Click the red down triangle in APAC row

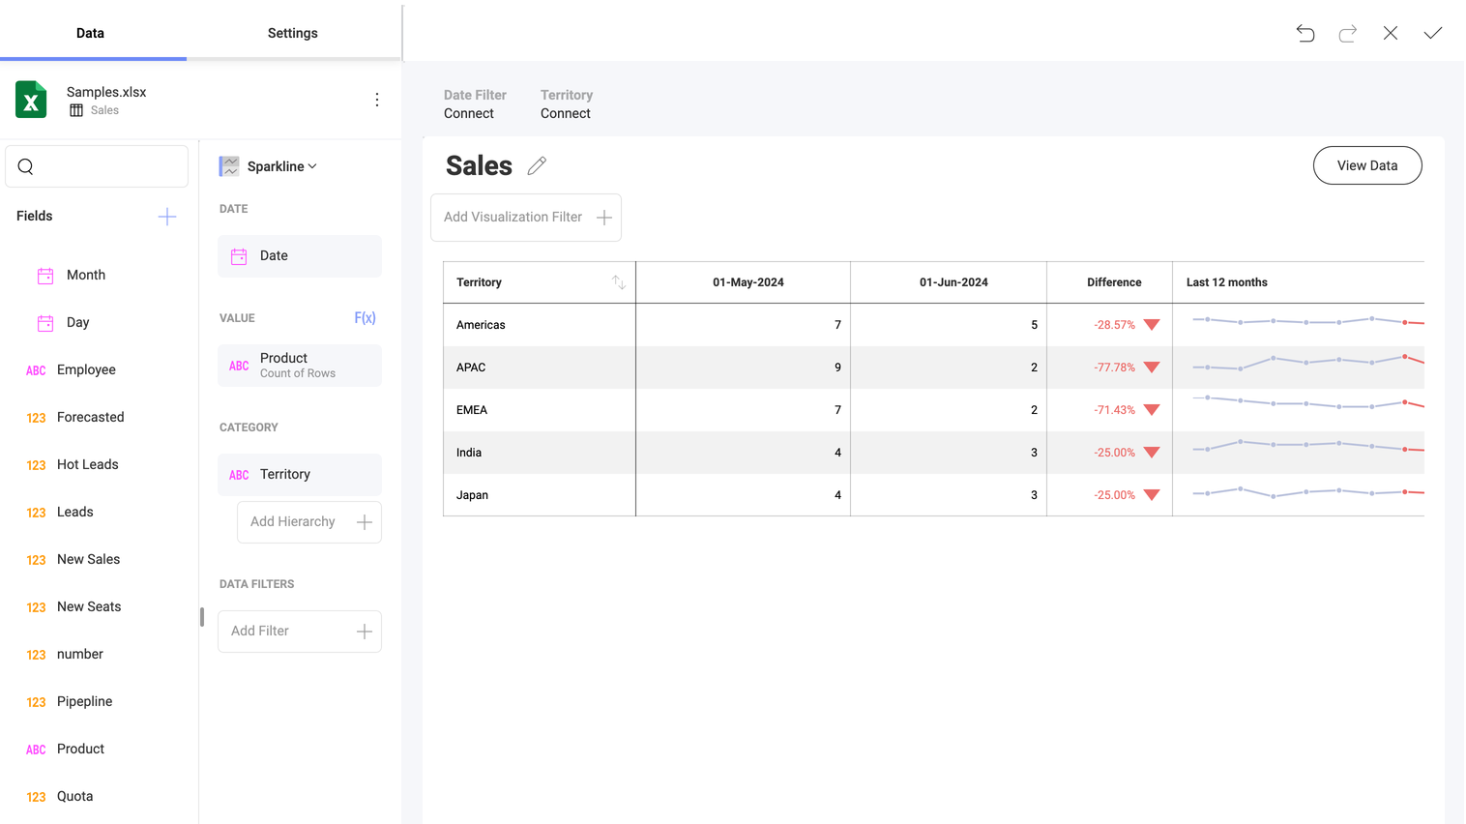click(x=1152, y=368)
